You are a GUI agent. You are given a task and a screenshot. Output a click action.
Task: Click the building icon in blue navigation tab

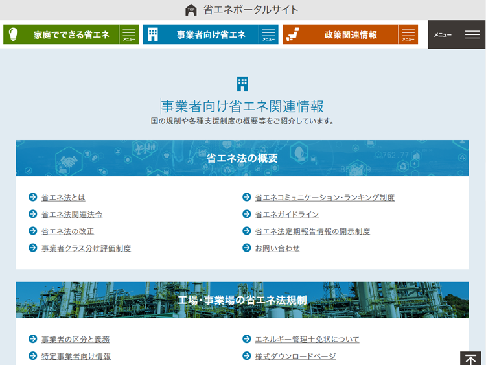pyautogui.click(x=153, y=34)
